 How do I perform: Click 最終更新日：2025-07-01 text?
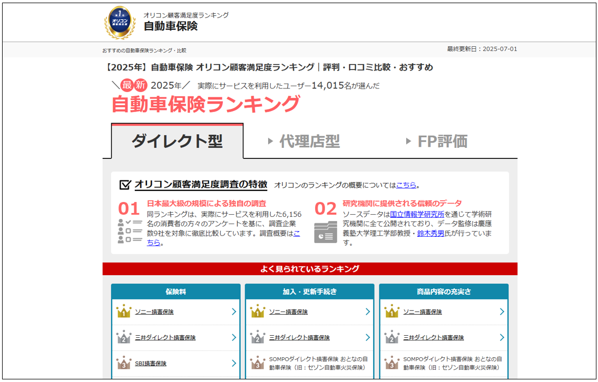(x=482, y=49)
